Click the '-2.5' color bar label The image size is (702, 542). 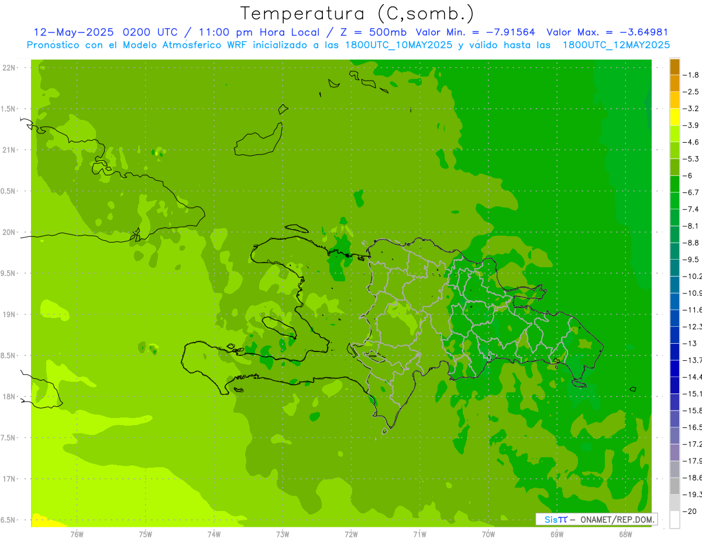pos(692,92)
